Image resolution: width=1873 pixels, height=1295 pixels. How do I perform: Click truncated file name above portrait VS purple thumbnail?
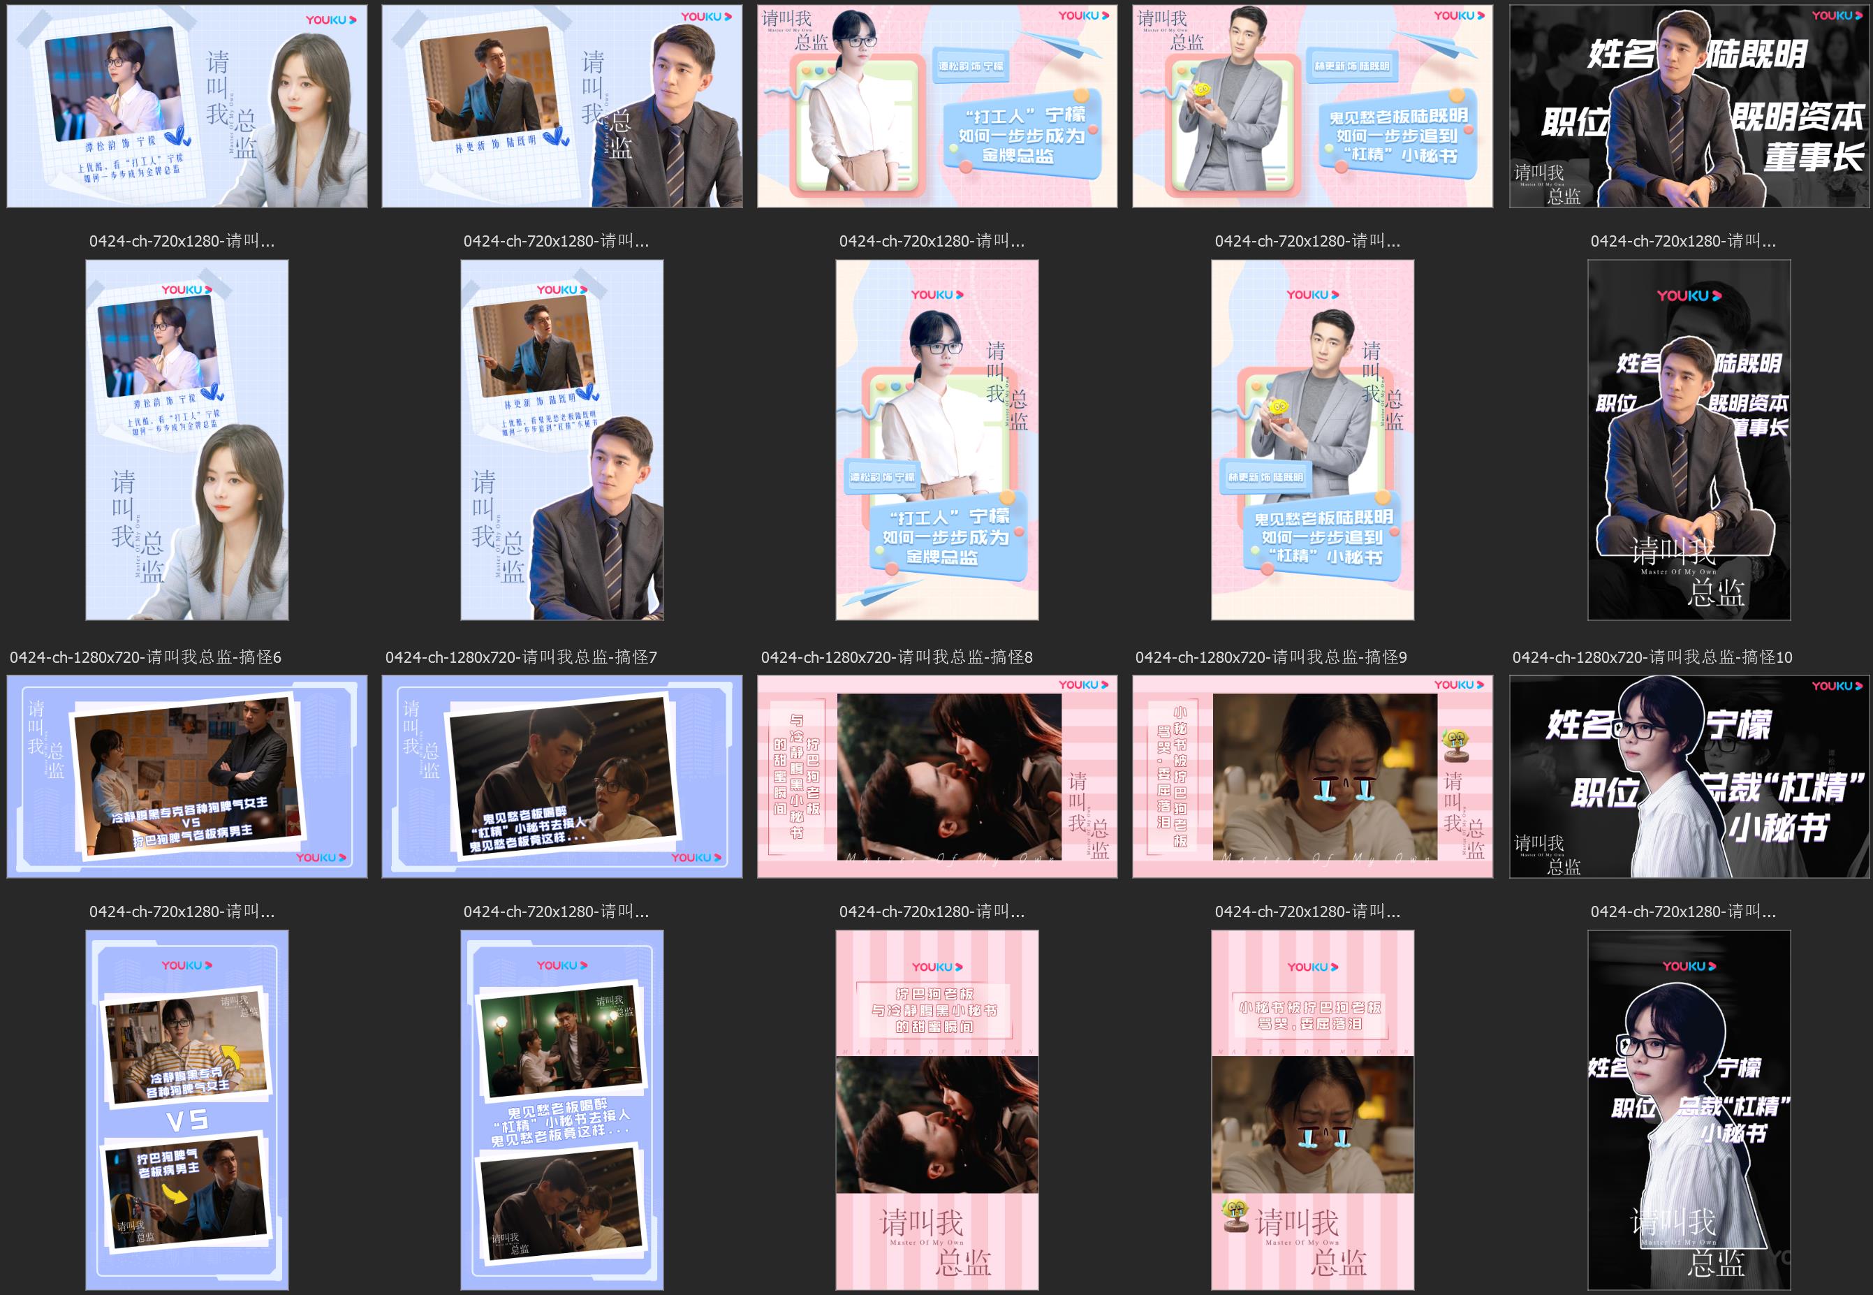(182, 912)
